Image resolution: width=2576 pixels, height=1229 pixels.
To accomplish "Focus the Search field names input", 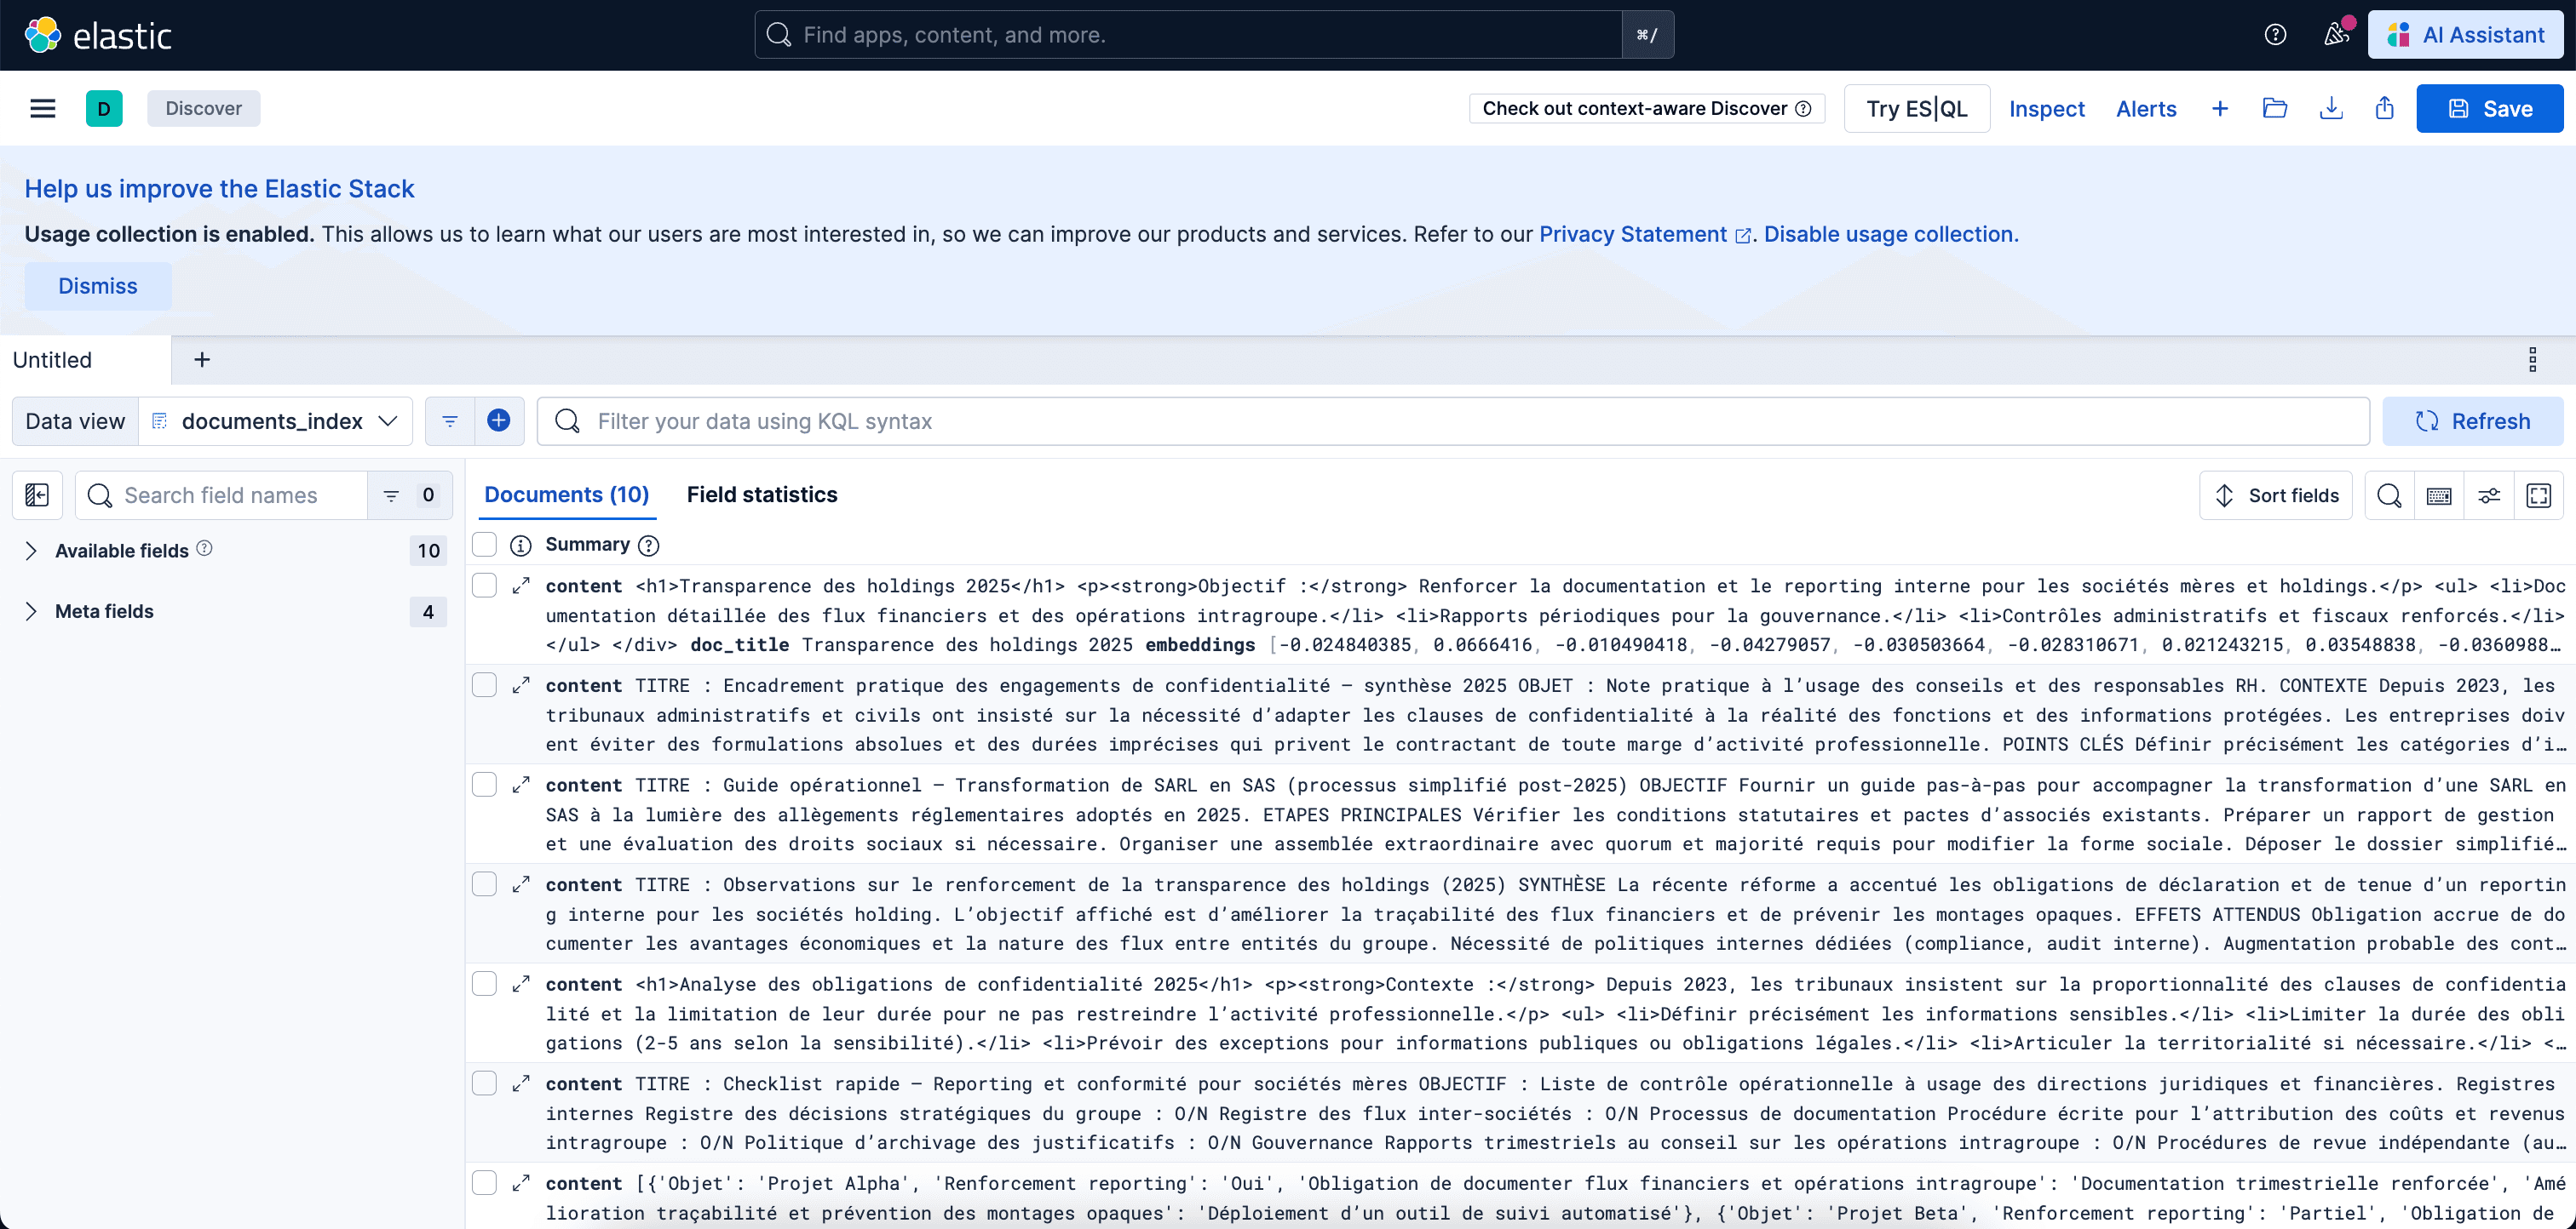I will 221,495.
